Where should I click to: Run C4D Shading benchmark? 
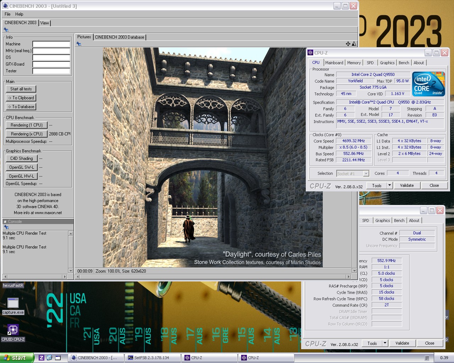pyautogui.click(x=22, y=158)
